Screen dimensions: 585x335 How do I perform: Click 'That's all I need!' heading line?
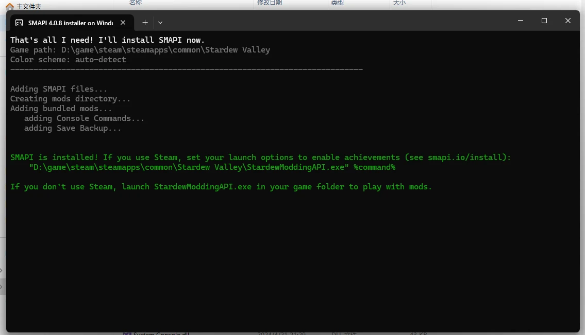(107, 40)
